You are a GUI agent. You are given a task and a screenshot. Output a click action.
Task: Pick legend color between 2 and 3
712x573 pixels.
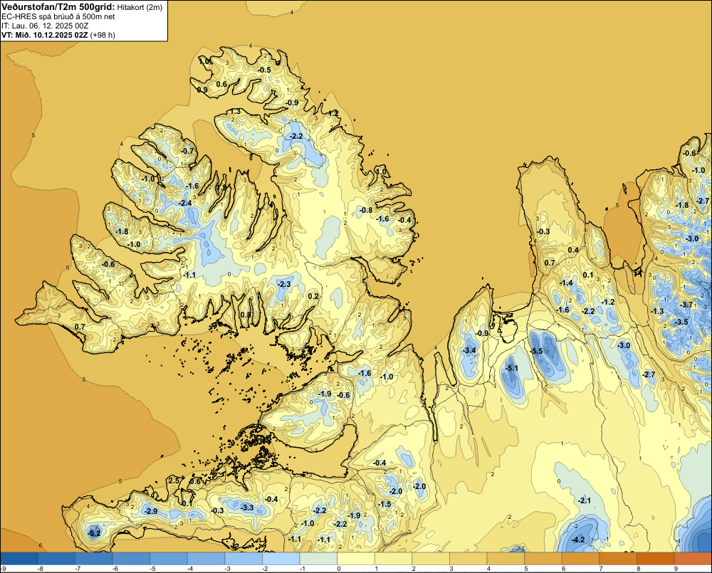coord(431,558)
